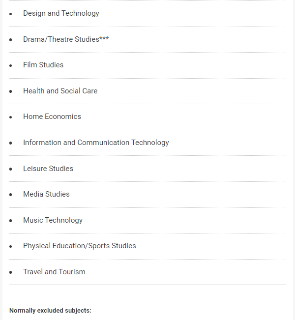Select the Drama/Theatre Studies*** entry
This screenshot has width=295, height=320.
point(66,39)
